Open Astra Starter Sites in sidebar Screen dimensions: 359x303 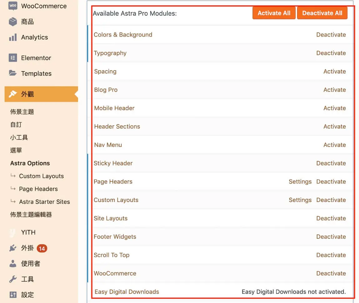pos(44,201)
